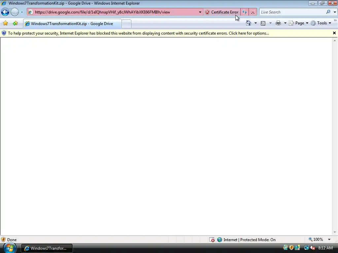Click the Stop loading X icon

253,12
